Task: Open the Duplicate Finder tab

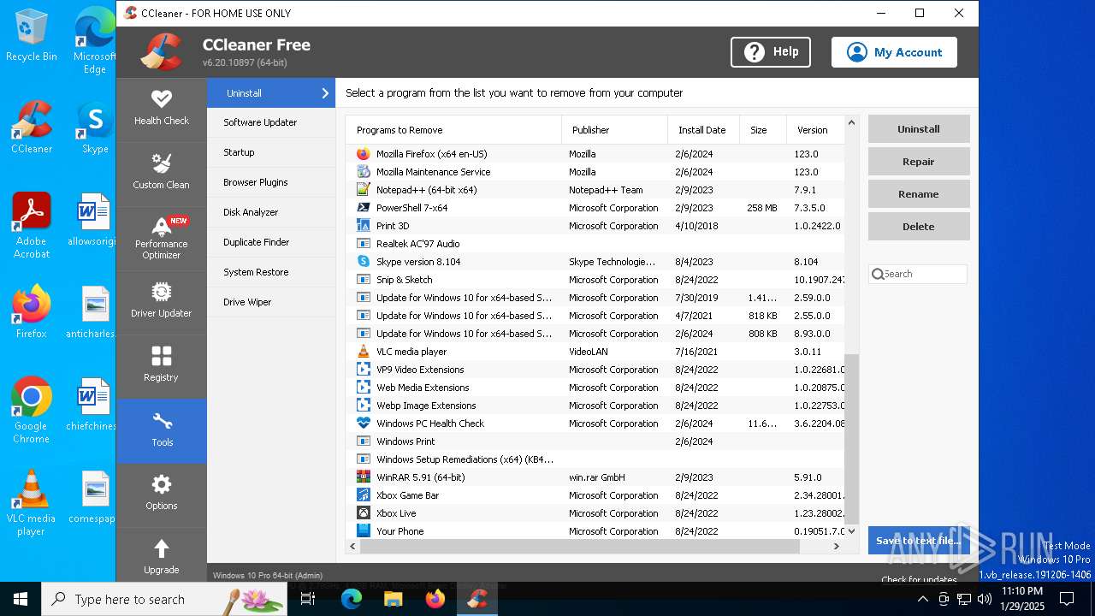Action: point(271,242)
